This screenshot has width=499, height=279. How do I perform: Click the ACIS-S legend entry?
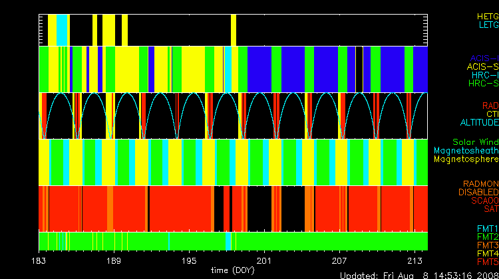(482, 67)
